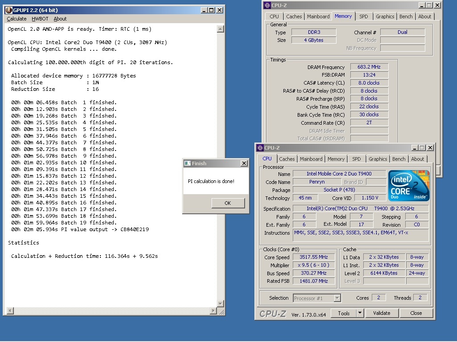Switch to CPU tab in back CPU-Z window
The image size is (457, 342).
pos(274,16)
